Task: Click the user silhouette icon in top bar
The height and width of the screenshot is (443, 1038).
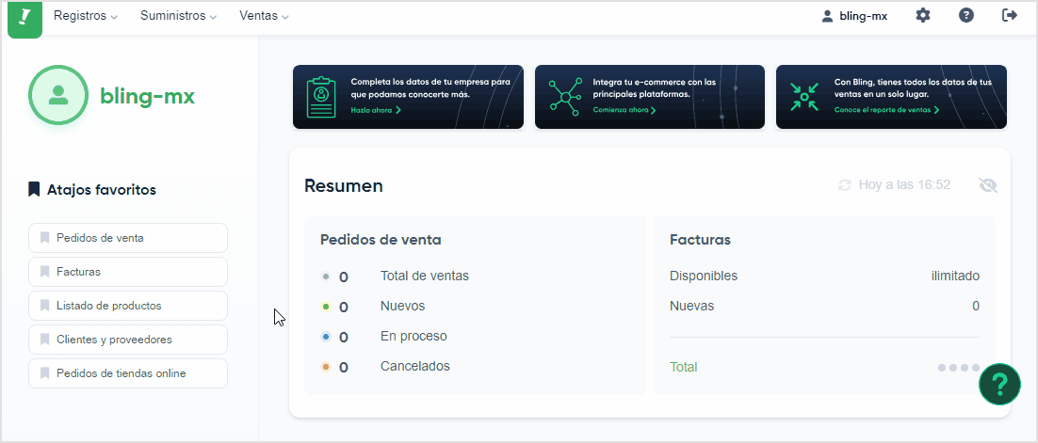Action: [x=827, y=17]
